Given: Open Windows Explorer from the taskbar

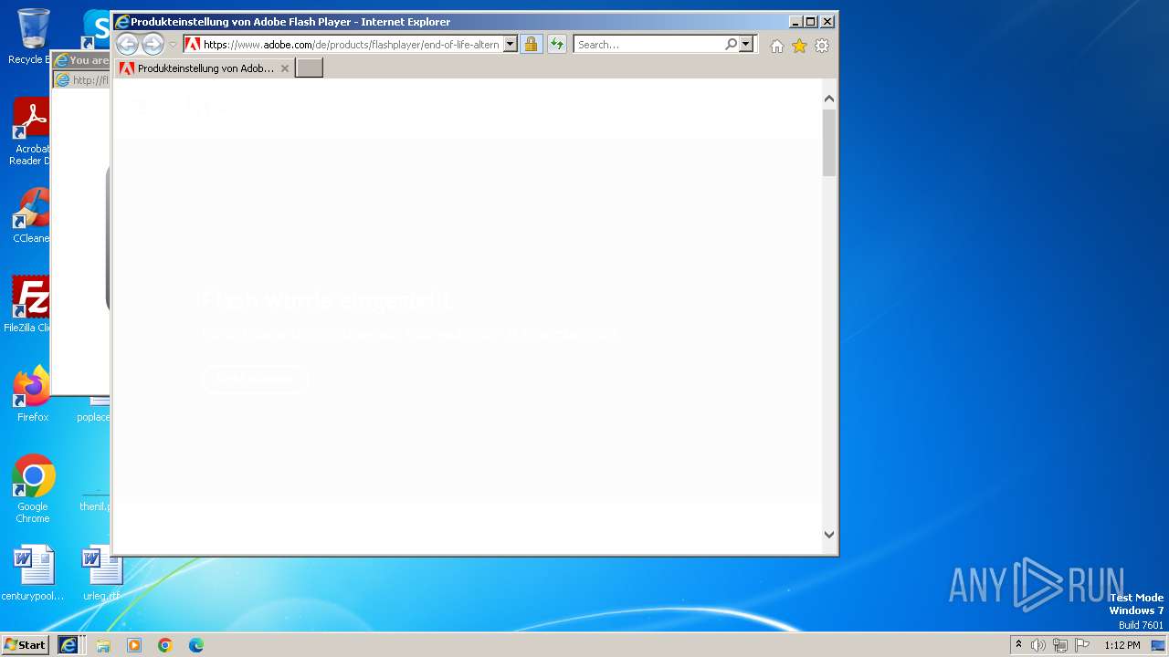Looking at the screenshot, I should (x=103, y=645).
